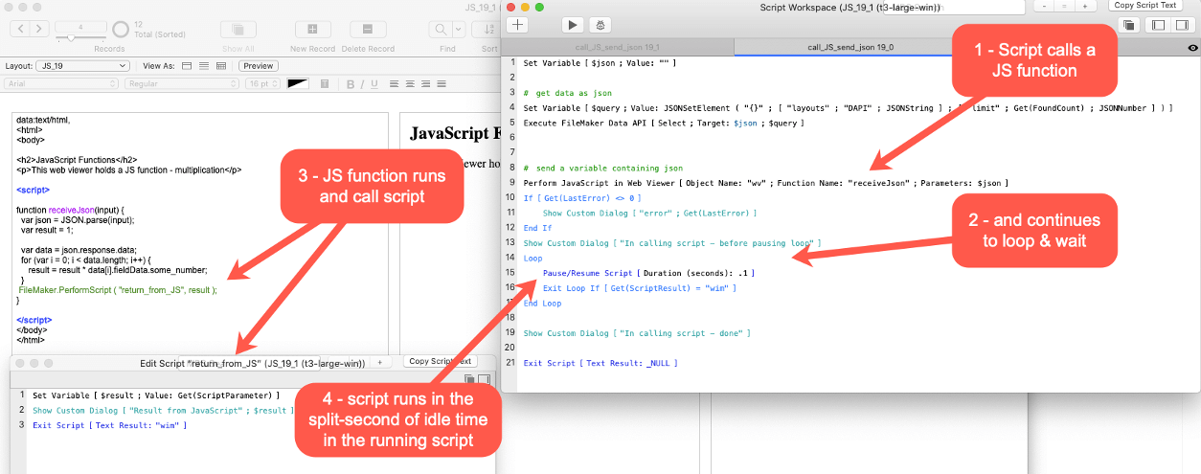Go to next record arrow
The image size is (1201, 474).
click(37, 29)
